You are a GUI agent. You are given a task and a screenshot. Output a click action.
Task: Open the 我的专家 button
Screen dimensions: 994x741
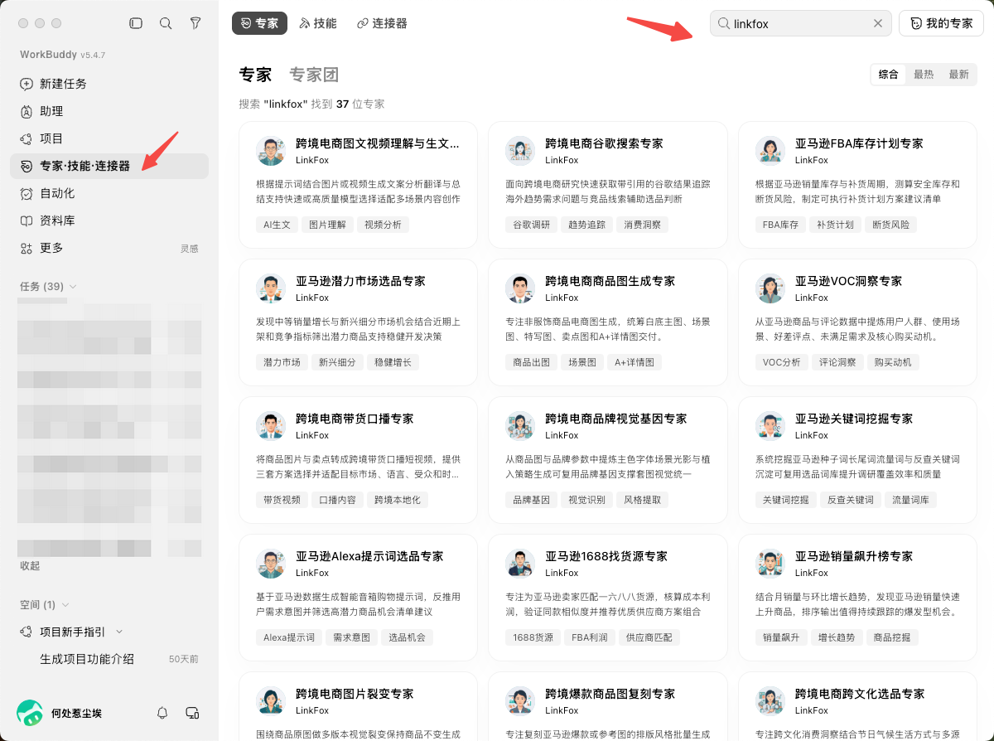941,23
